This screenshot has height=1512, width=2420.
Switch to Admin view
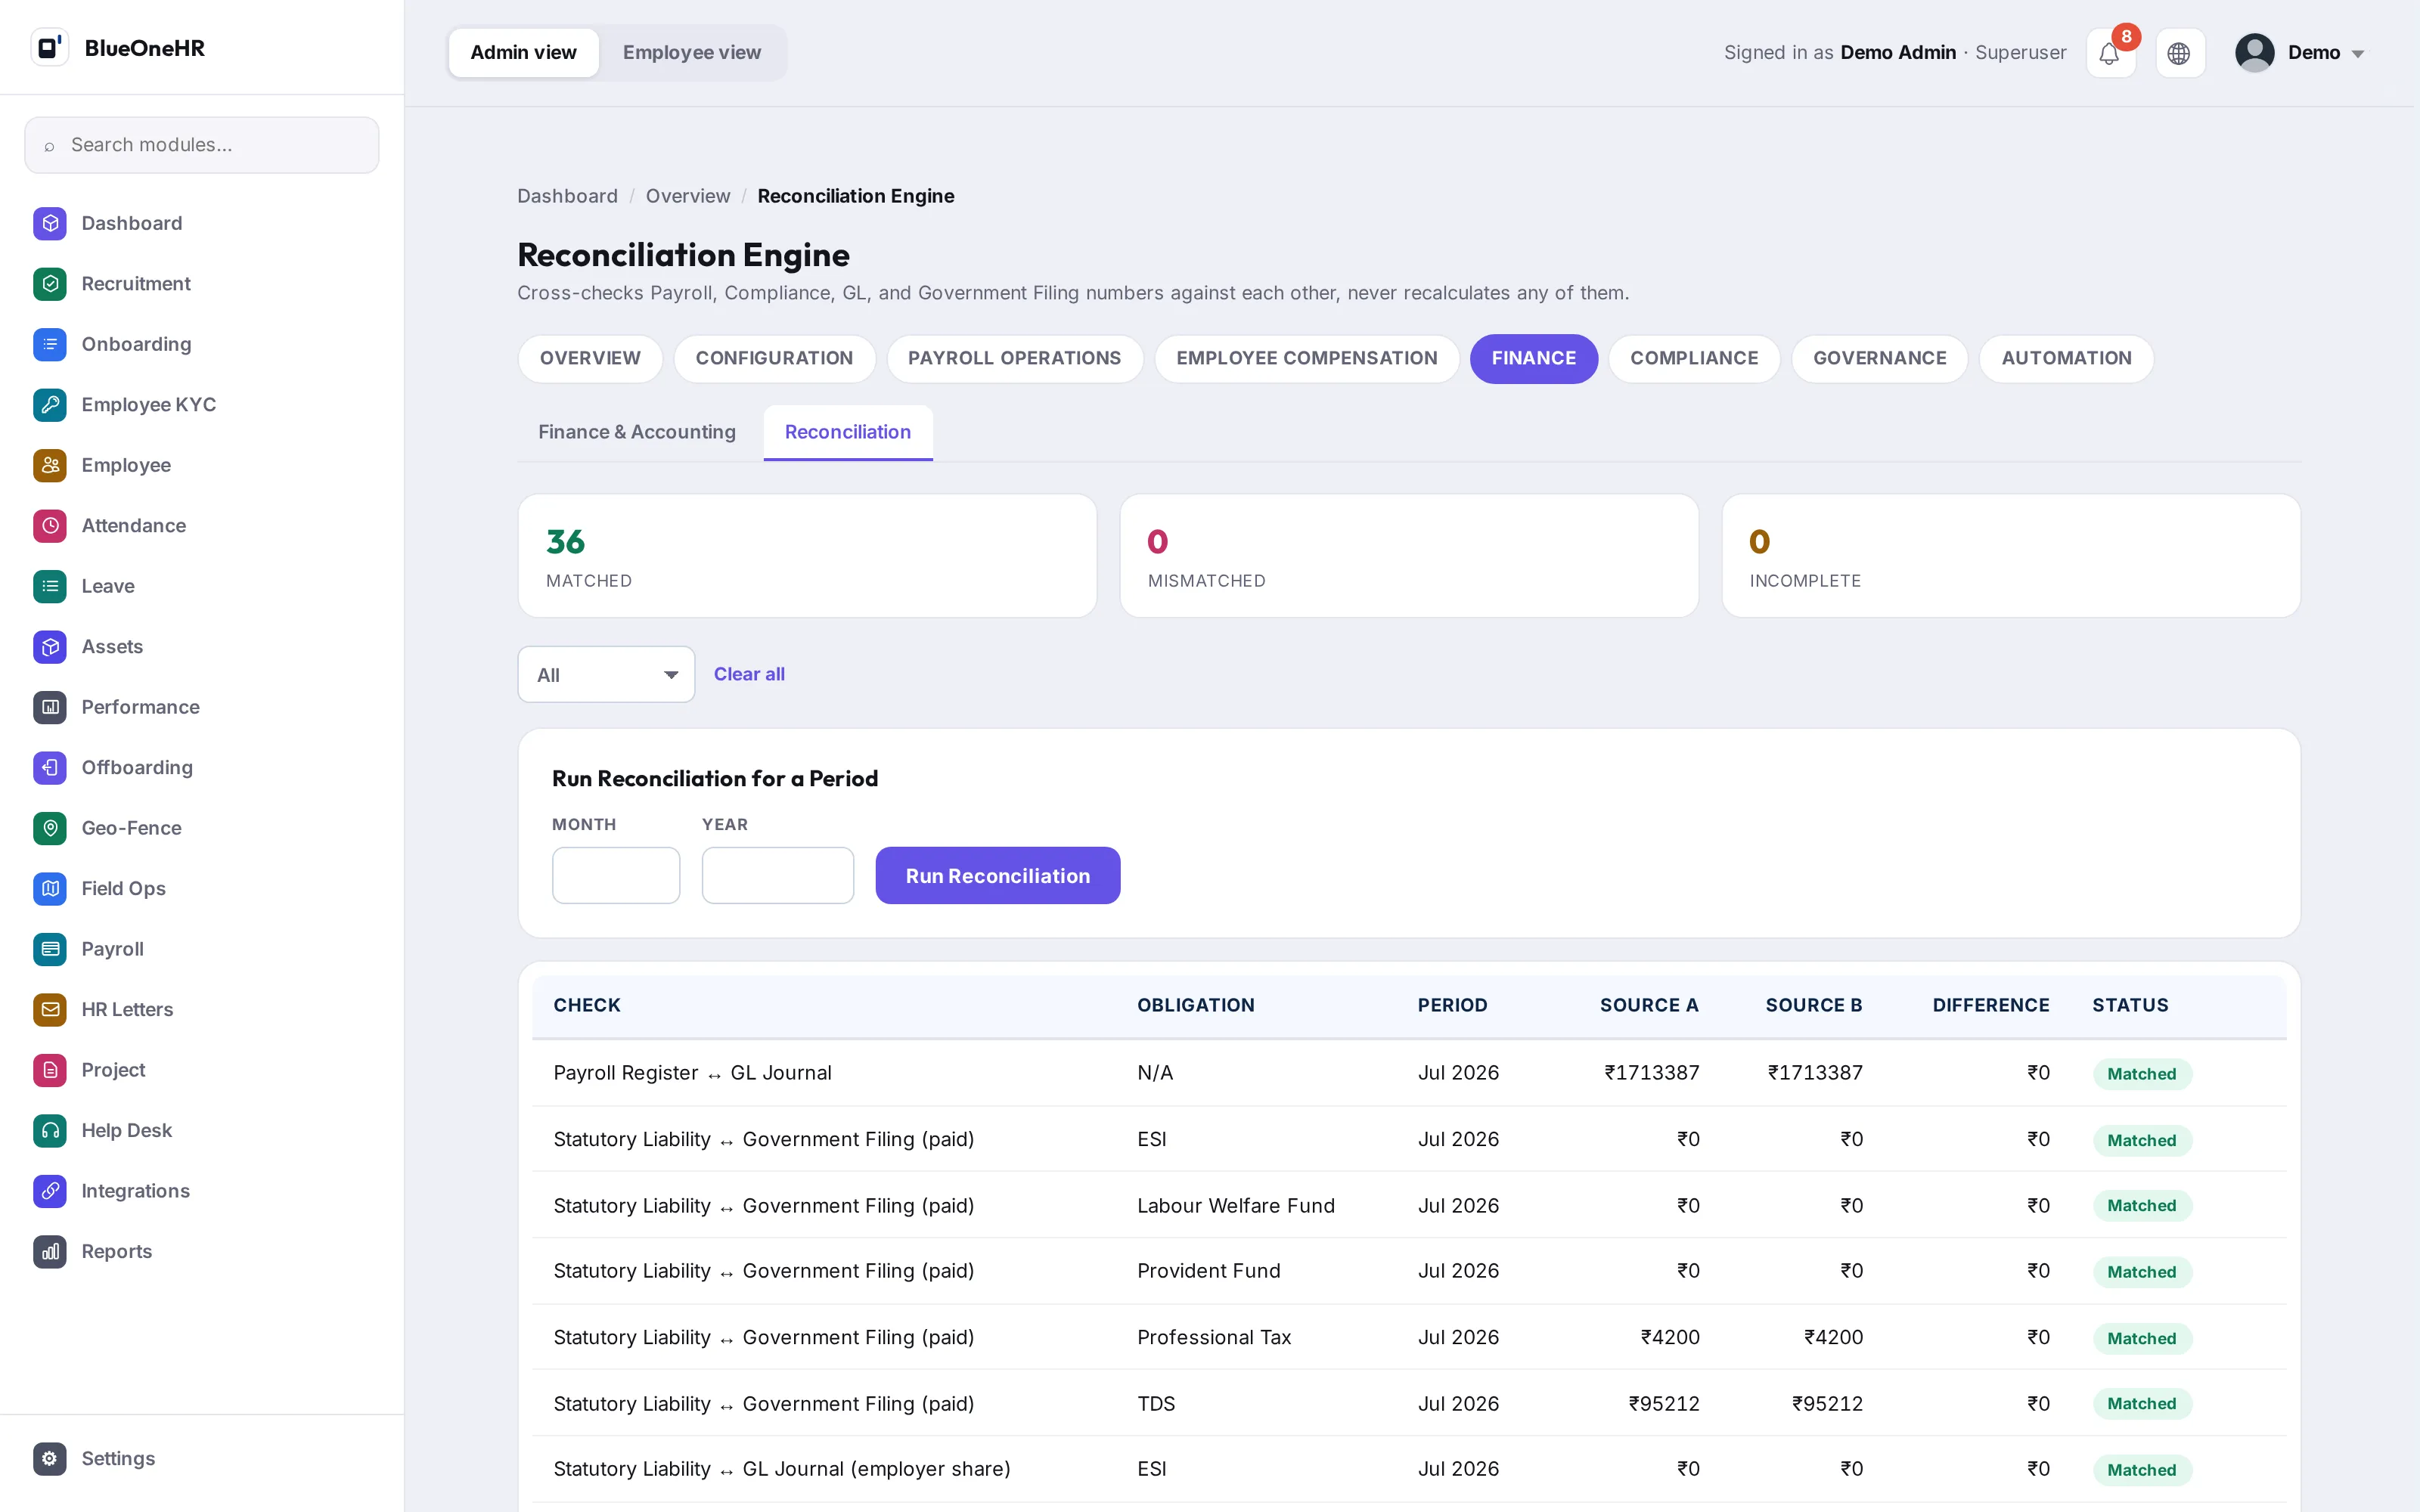coord(524,53)
